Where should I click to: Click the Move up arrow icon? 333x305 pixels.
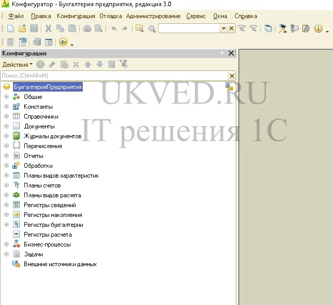pos(88,64)
